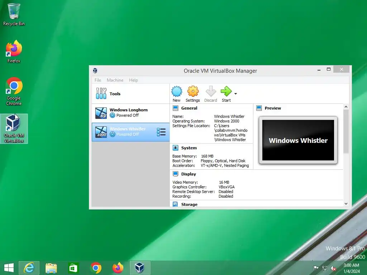367x275 pixels.
Task: Launch Chrome from the taskbar
Action: point(95,268)
